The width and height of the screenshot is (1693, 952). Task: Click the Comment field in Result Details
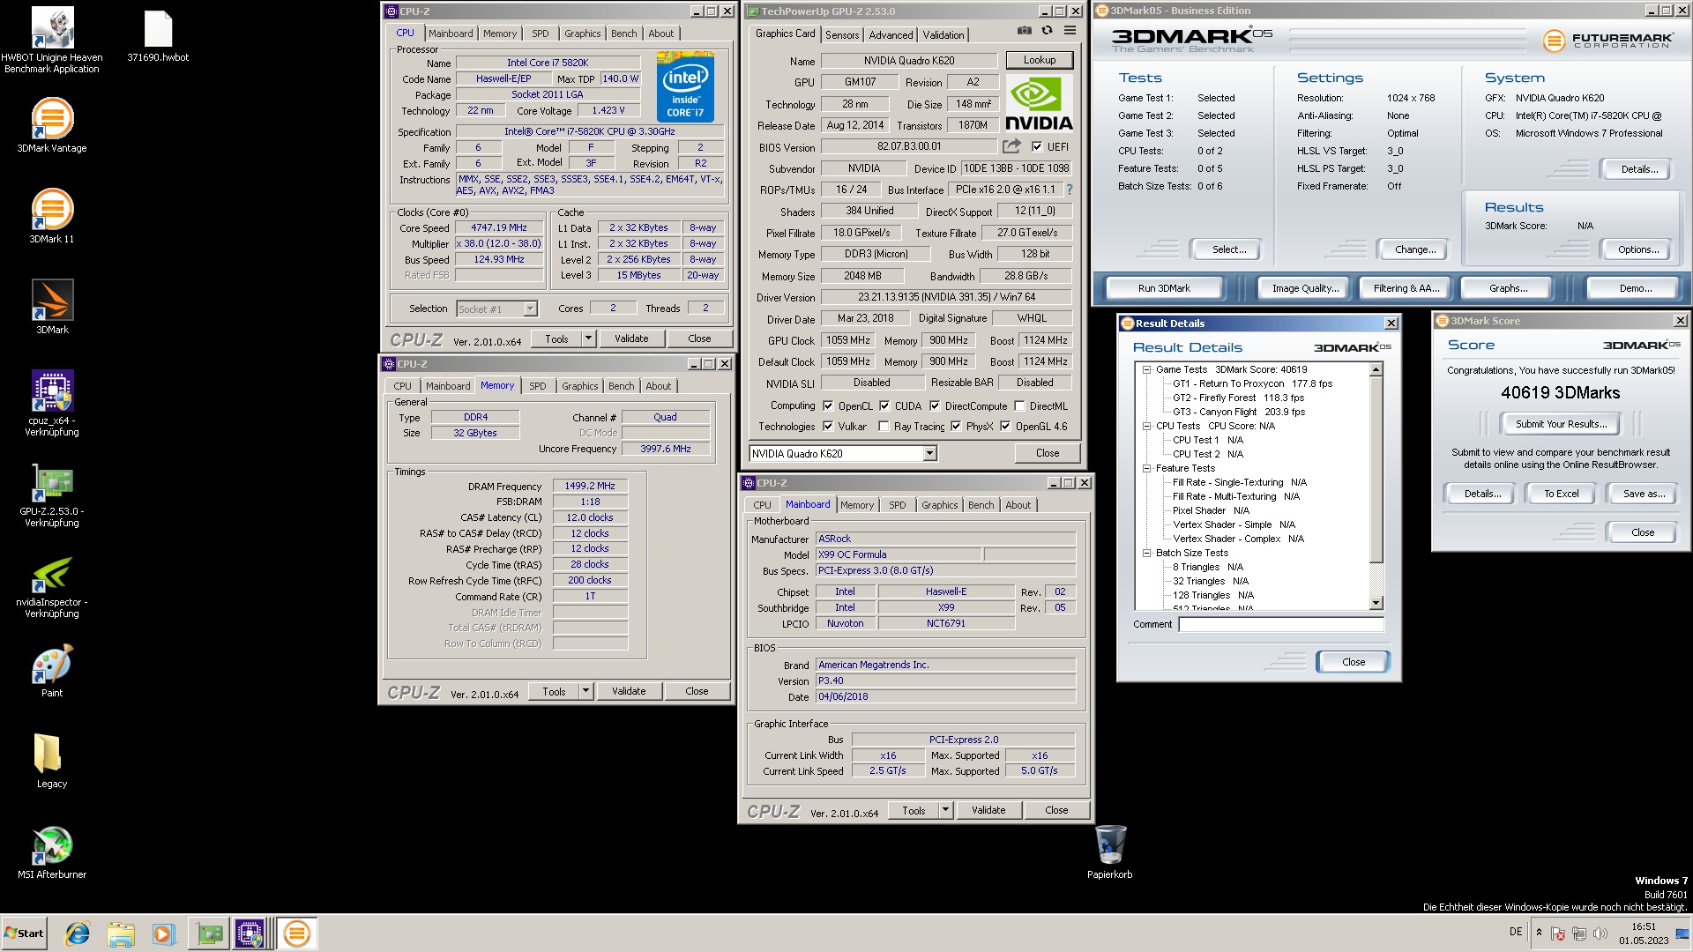pos(1281,624)
